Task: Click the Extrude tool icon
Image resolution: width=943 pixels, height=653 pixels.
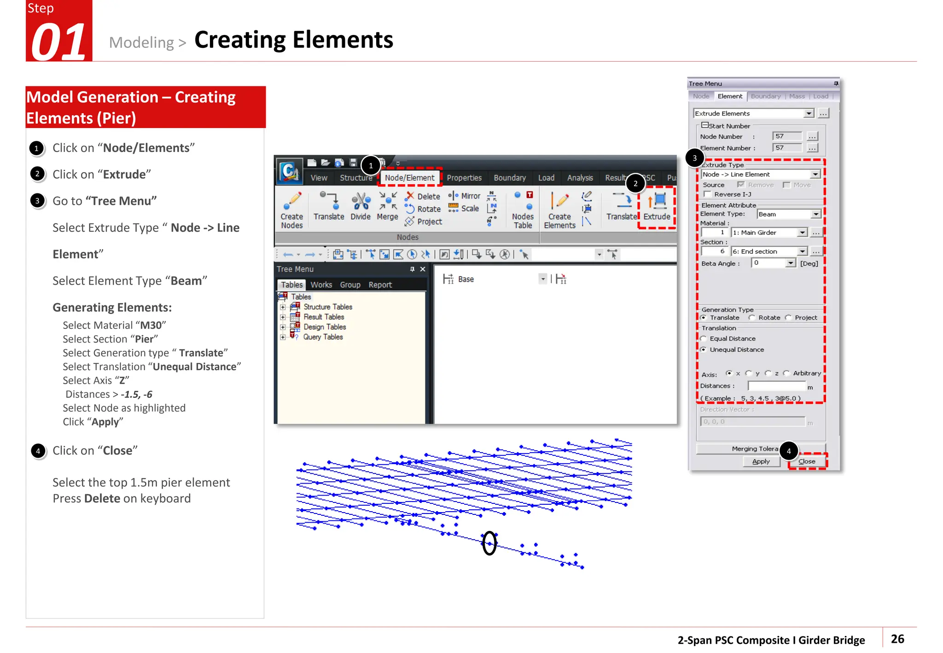Action: pos(657,201)
